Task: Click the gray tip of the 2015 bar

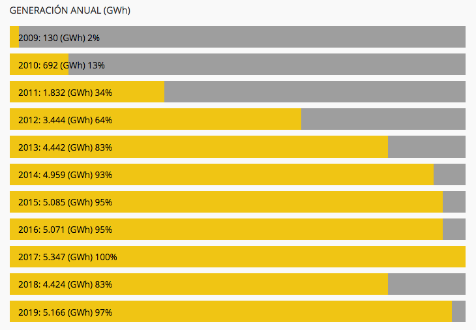Action: point(454,202)
